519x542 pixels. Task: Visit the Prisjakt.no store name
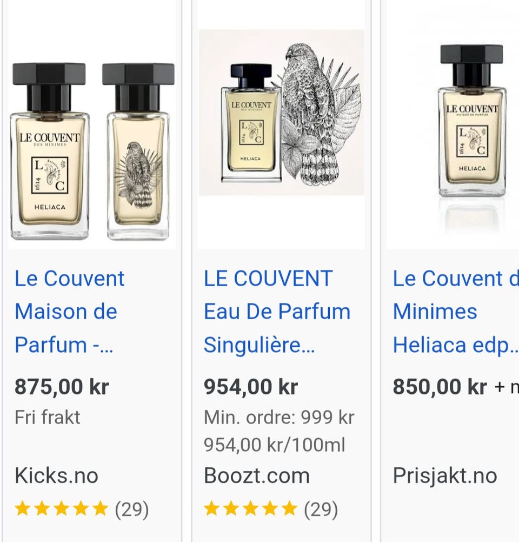(x=444, y=475)
